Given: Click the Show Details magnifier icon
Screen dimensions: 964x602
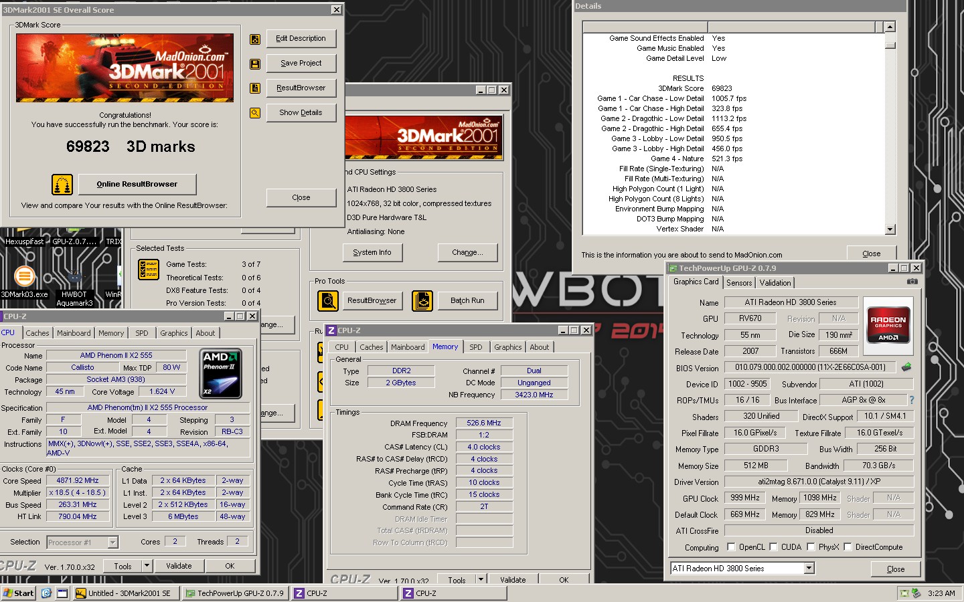Looking at the screenshot, I should point(255,113).
